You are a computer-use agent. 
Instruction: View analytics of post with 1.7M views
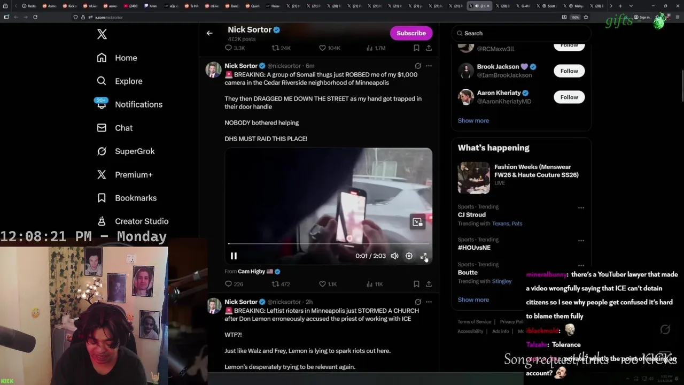[x=375, y=48]
